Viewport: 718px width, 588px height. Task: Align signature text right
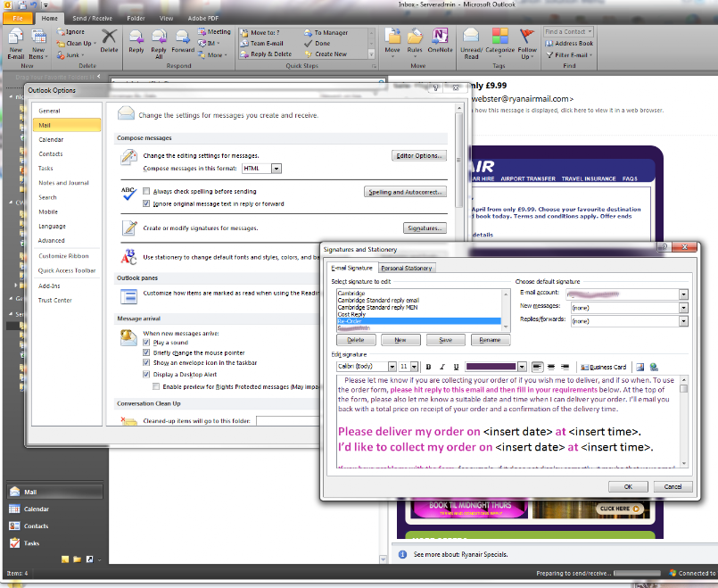(565, 367)
